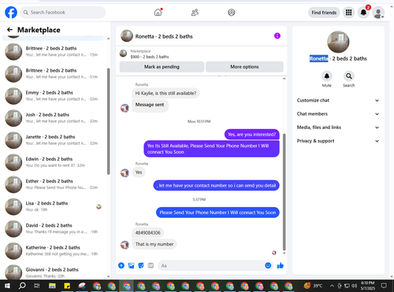
Task: Expand Chat members section
Action: pyautogui.click(x=338, y=114)
